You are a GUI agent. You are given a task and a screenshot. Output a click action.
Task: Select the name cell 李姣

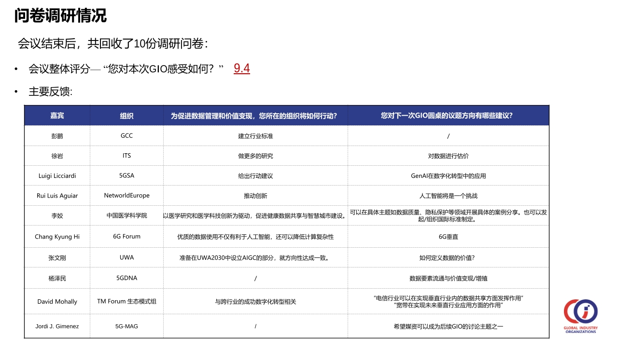click(57, 215)
